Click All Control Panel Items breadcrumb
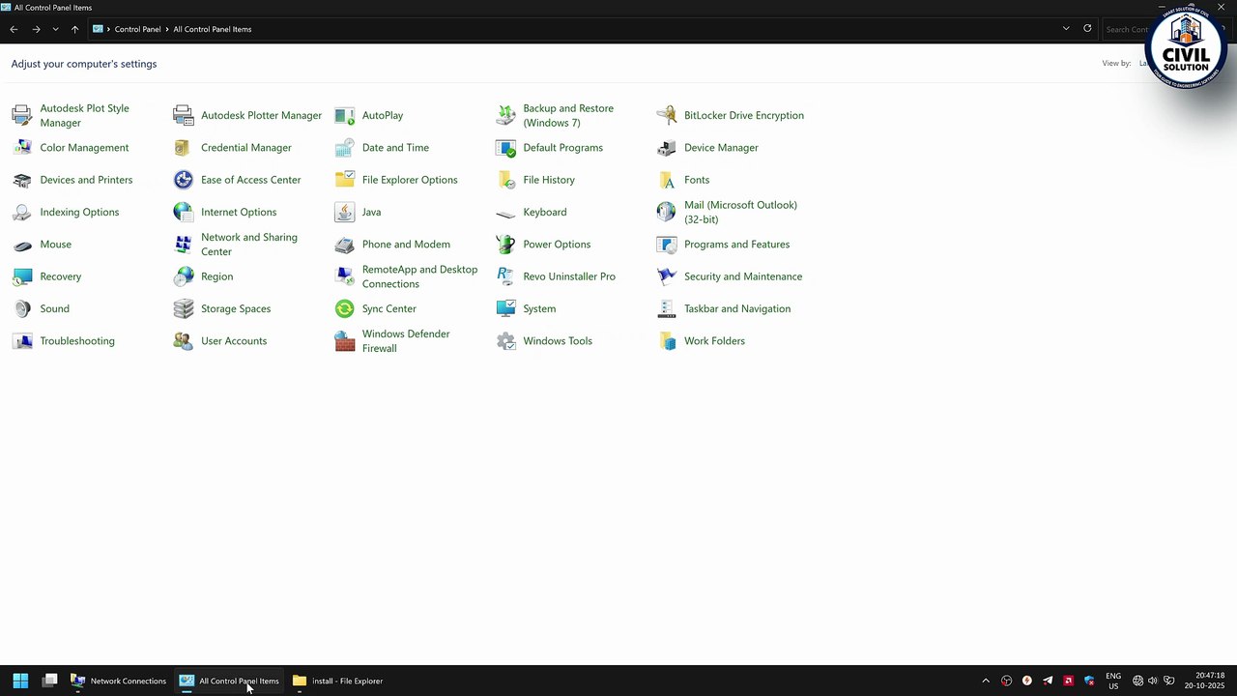 213,29
